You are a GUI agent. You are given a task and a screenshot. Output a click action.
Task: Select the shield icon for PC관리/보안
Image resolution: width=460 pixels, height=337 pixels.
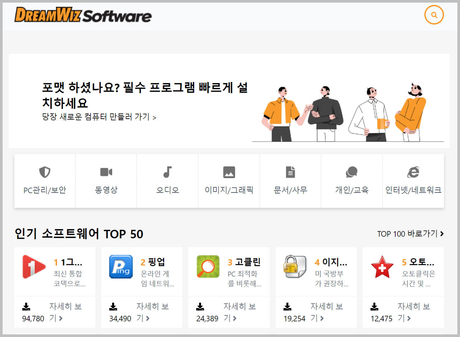point(45,172)
